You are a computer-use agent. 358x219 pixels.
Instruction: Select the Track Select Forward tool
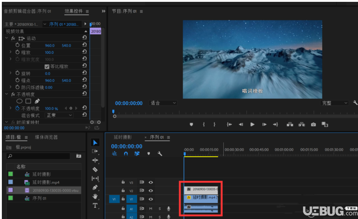point(95,151)
